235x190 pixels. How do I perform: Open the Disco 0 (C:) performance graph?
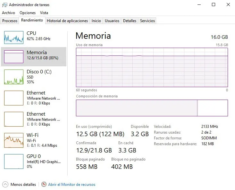click(x=14, y=77)
